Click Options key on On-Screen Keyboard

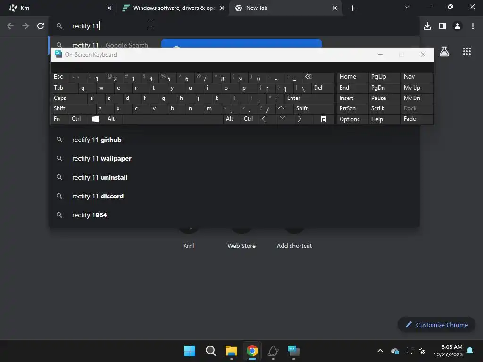pos(352,119)
